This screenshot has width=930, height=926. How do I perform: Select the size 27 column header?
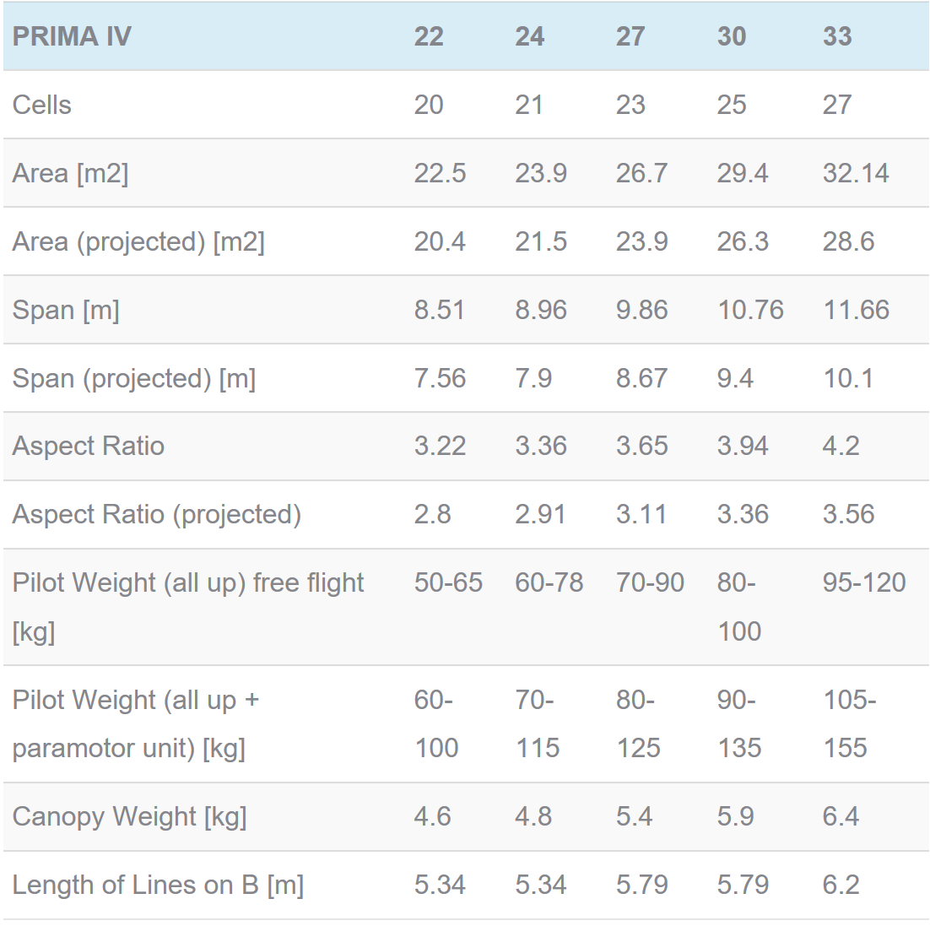[630, 37]
